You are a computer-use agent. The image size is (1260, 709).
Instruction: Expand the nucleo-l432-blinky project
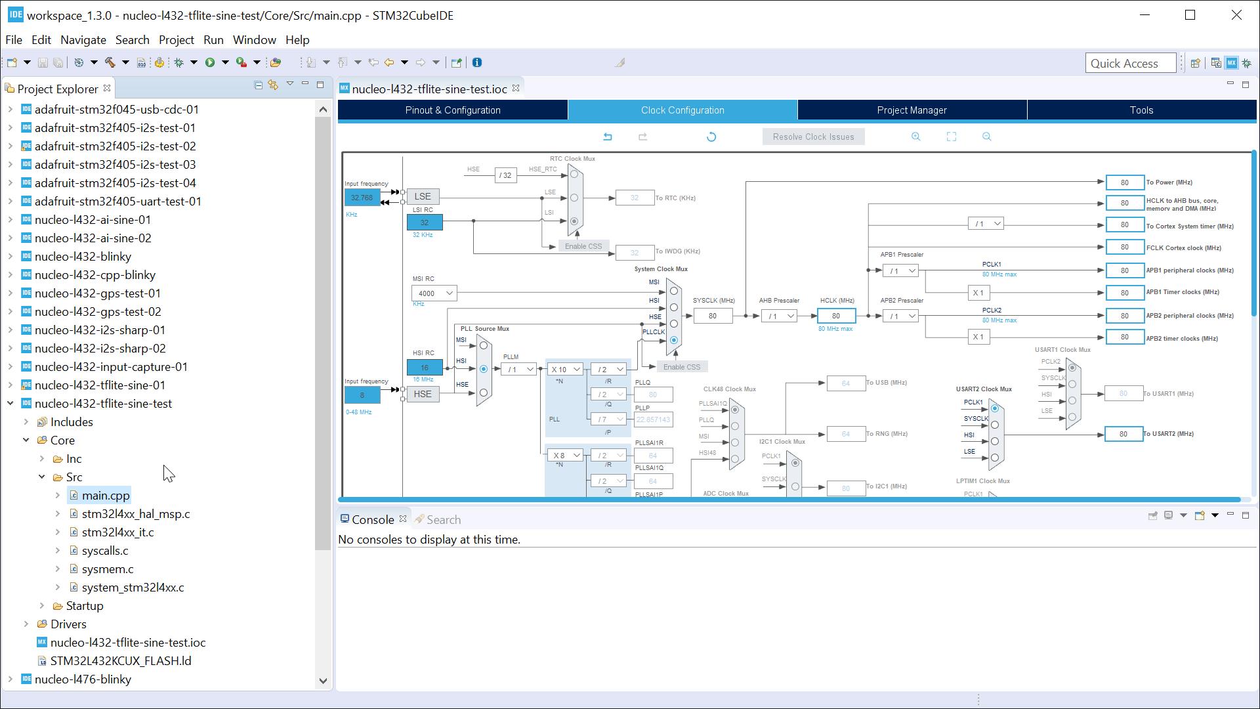(x=10, y=257)
